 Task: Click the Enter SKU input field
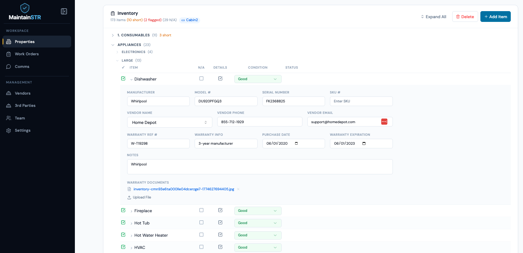click(x=361, y=101)
